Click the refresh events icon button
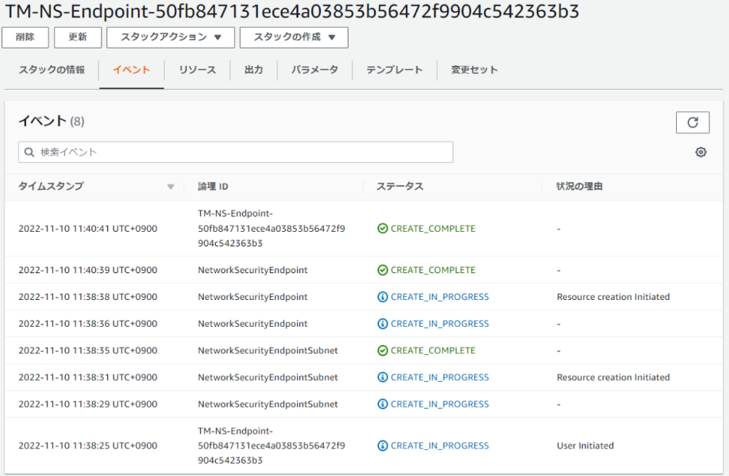Screen dimensions: 729x476 tap(692, 122)
